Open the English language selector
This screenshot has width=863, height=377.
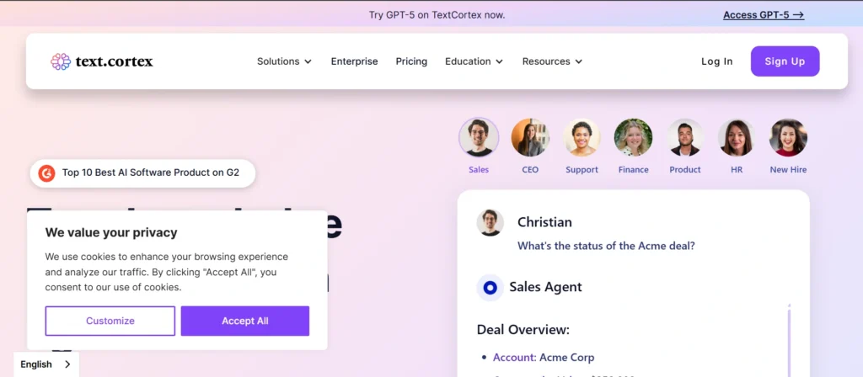point(46,364)
